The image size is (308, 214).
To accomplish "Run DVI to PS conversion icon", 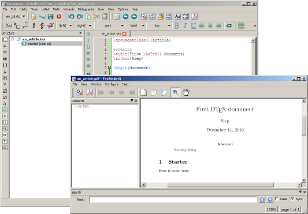I will [169, 17].
